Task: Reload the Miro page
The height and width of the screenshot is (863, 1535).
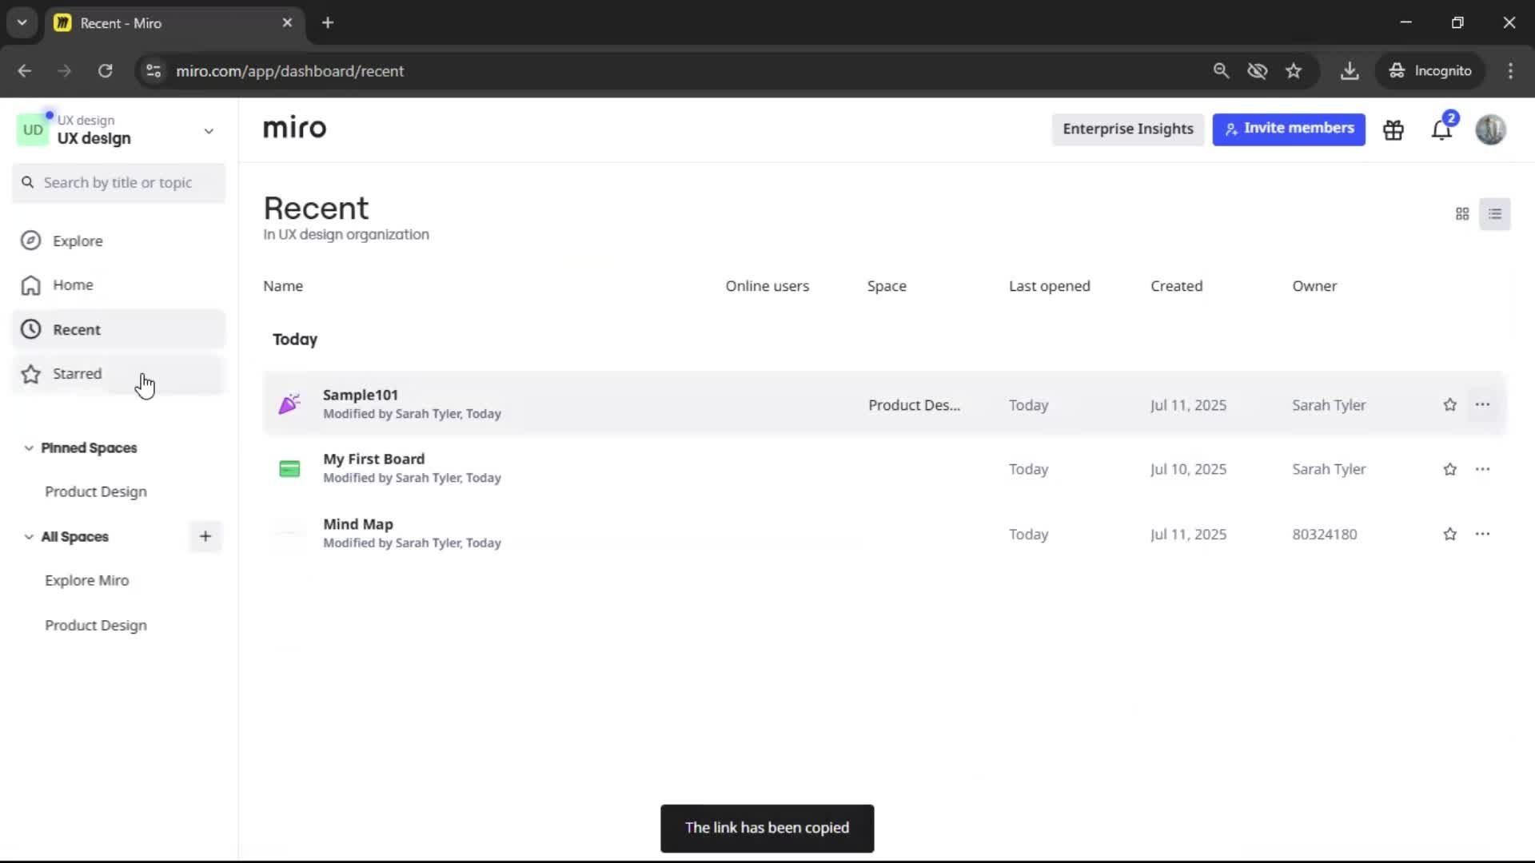Action: click(105, 71)
